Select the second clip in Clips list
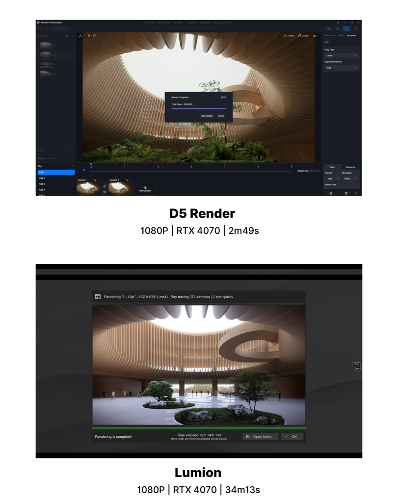398x502 pixels. [x=56, y=178]
